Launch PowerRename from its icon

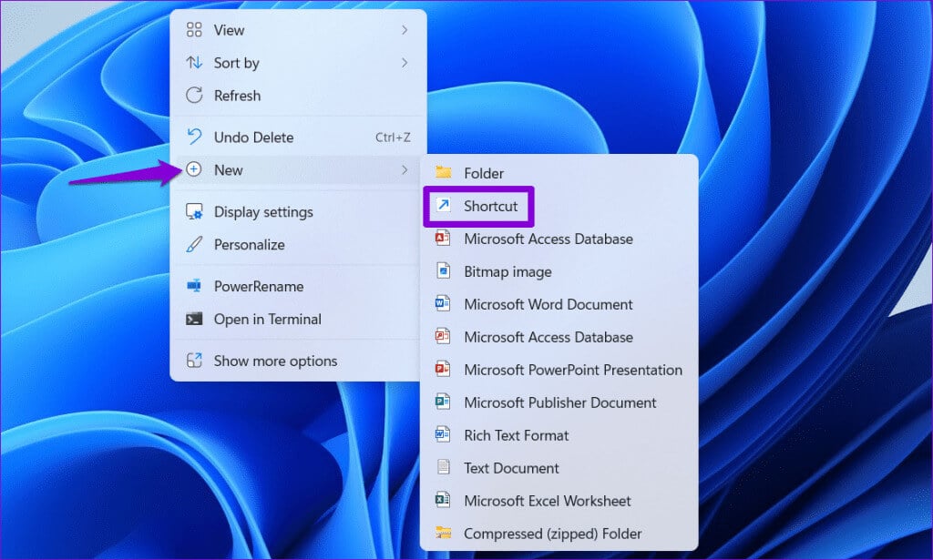(194, 286)
